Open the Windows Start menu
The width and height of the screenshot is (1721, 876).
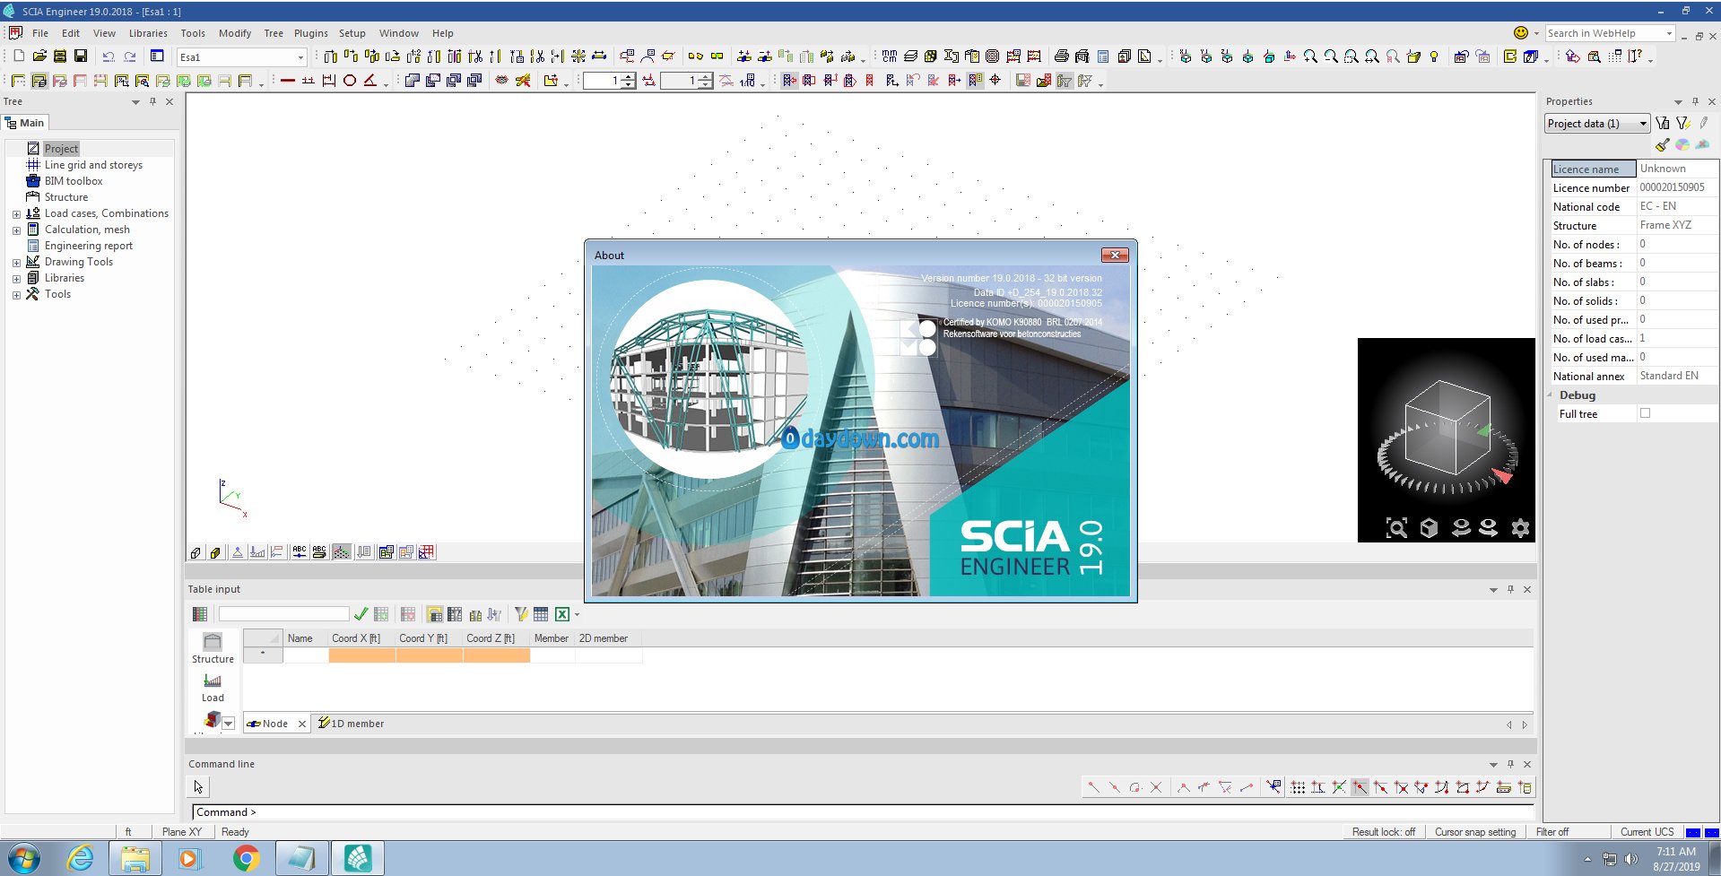tap(24, 858)
